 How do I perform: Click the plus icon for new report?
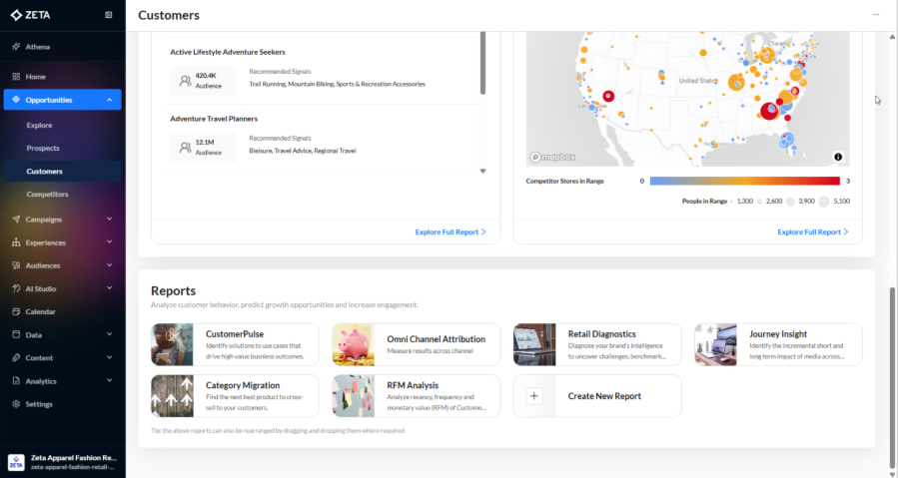click(x=534, y=396)
